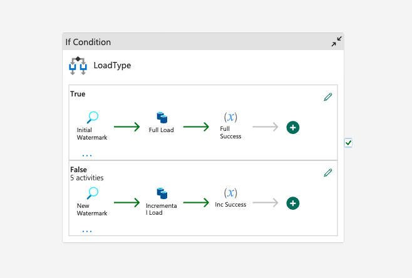This screenshot has width=412, height=278.
Task: Select the Full Success variable activity
Action: 230,126
